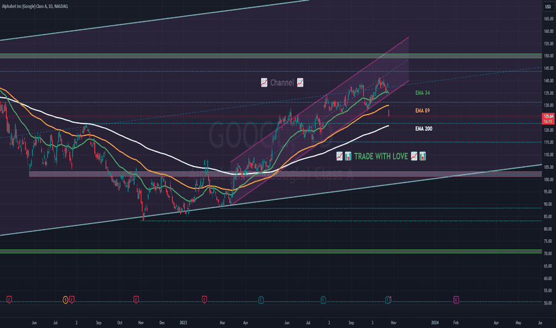This screenshot has width=556, height=328.
Task: Click the 70.00 price axis label
Action: click(549, 253)
